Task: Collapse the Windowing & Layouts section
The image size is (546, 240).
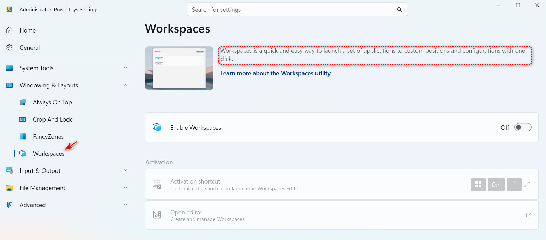Action: click(x=125, y=85)
